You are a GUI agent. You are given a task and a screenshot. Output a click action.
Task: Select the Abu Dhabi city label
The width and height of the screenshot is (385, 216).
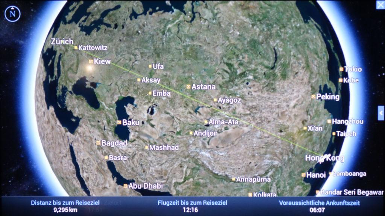[146, 186]
